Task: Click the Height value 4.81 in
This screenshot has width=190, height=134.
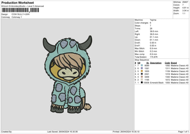Action: (185, 8)
